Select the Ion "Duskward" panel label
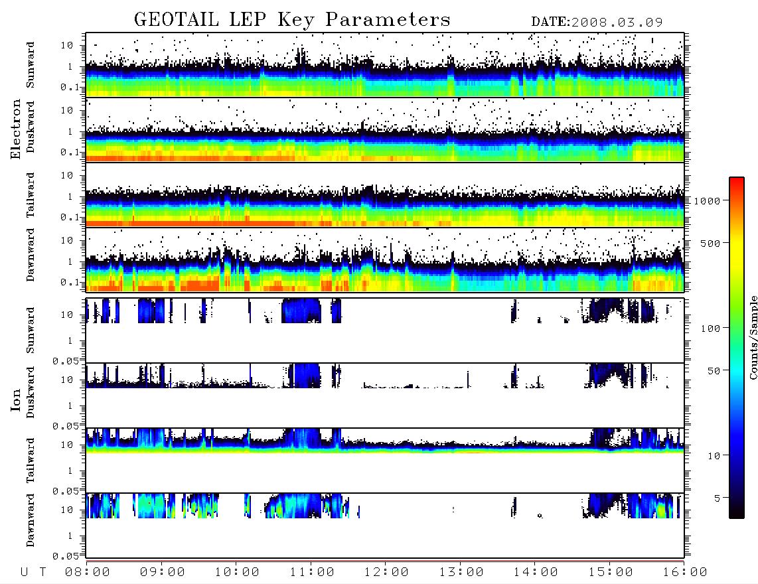The height and width of the screenshot is (584, 758). pos(30,392)
